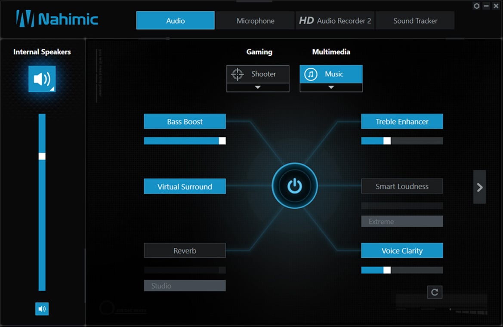Toggle the Treble Enhancer effect
Screen dimensions: 503x327
[x=402, y=121]
